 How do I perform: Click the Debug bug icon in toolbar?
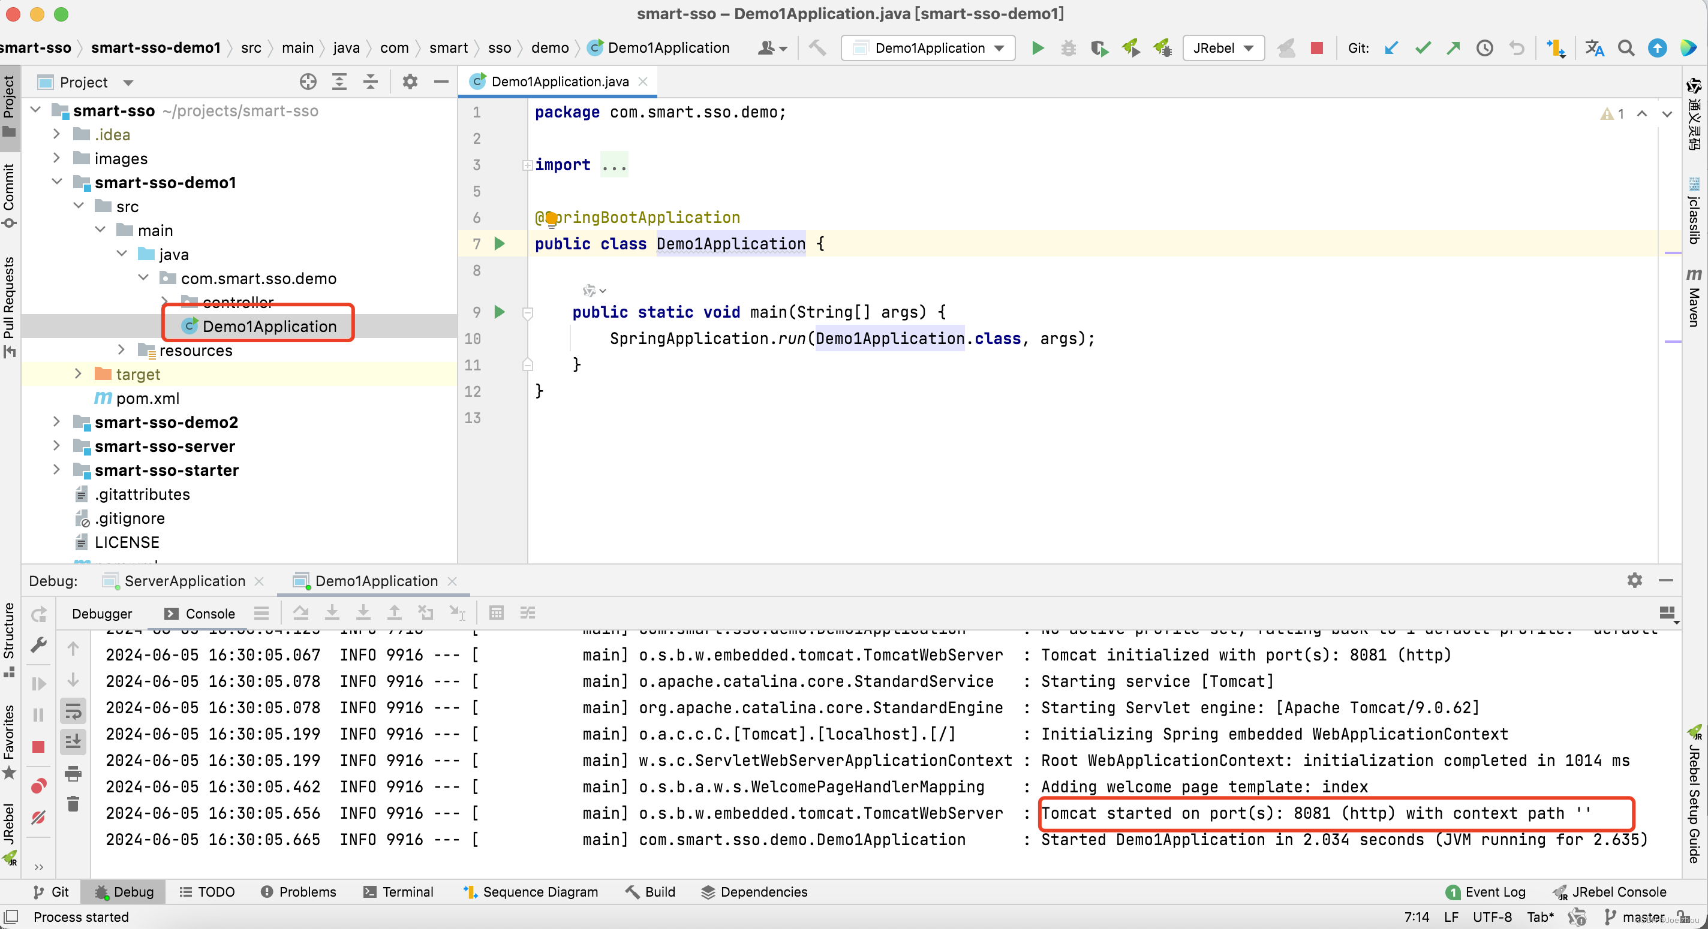pos(1068,48)
